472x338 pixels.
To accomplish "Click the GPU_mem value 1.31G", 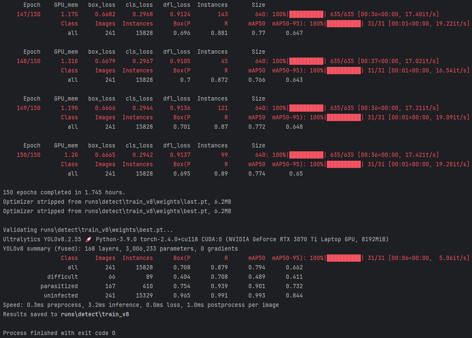I will tap(69, 61).
